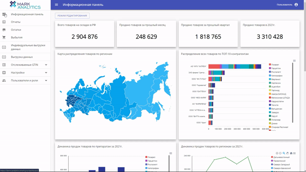Image resolution: width=306 pixels, height=172 pixels.
Task: Click the АО "ФАРМЛЕНД" label
Action: [x=199, y=104]
